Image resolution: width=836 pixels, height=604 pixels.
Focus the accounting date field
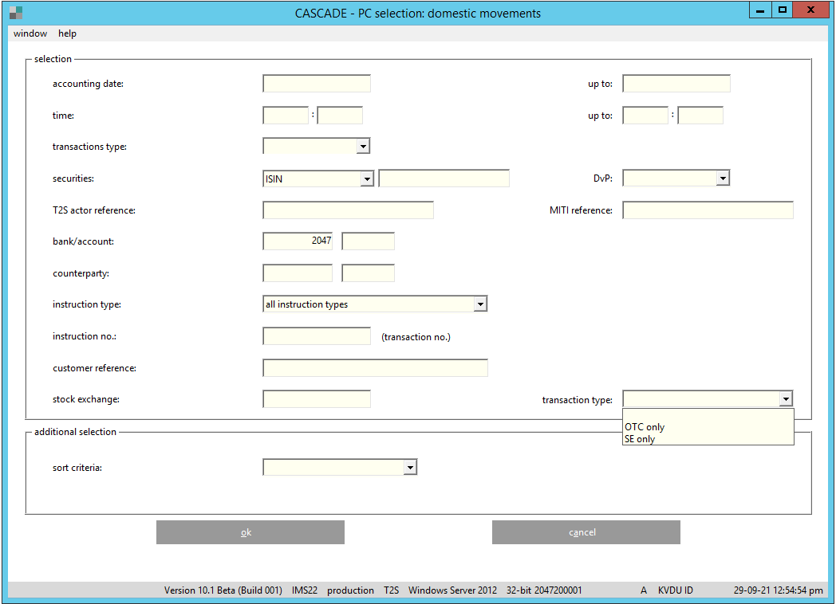pyautogui.click(x=316, y=84)
